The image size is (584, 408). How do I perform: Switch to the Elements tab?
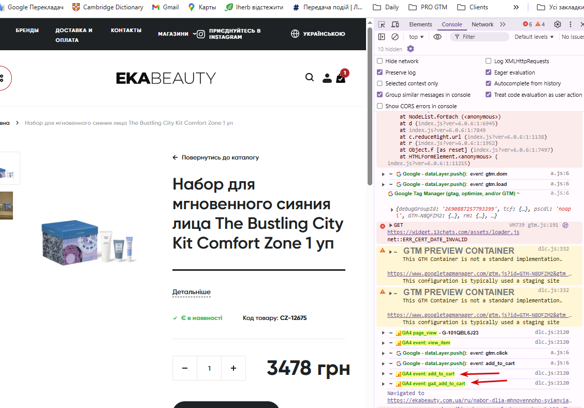(x=420, y=24)
